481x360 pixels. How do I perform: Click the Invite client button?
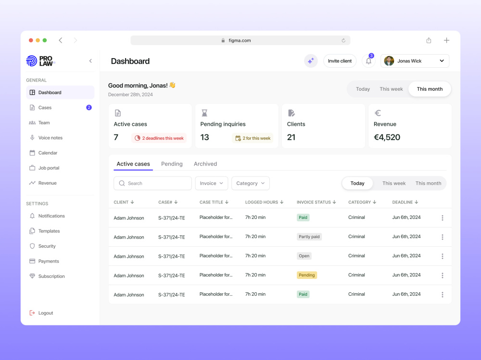pos(340,61)
